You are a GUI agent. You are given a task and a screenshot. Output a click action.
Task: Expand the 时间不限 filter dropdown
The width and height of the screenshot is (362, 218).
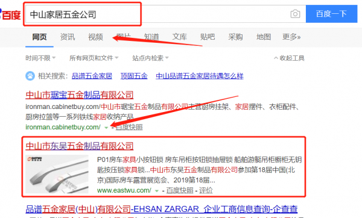click(40, 58)
